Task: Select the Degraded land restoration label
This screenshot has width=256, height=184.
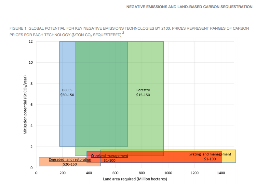Action: click(70, 160)
